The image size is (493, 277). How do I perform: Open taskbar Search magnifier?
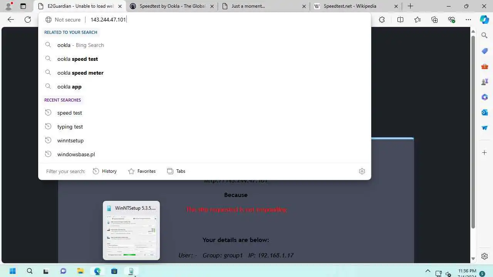30,271
